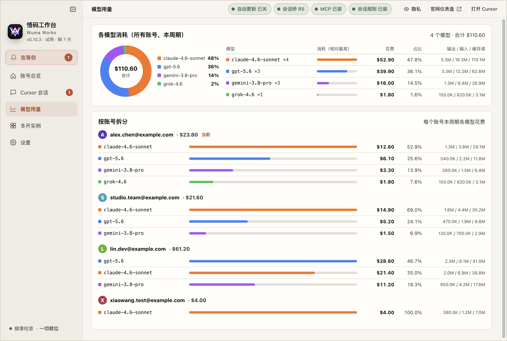Click the bell icon beside 在等你
This screenshot has width=507, height=341.
pos(13,58)
